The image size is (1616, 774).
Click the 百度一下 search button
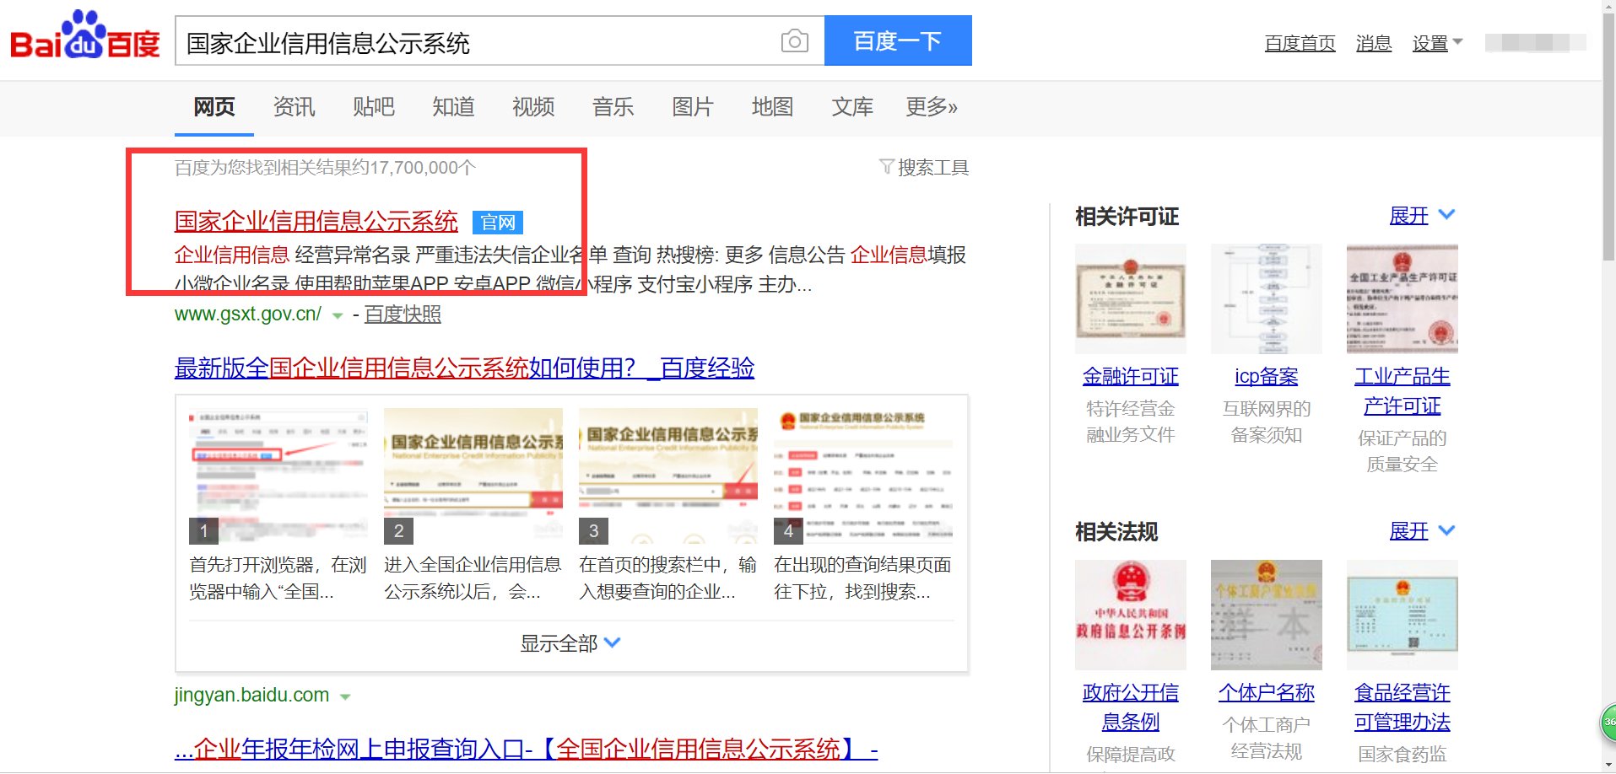click(x=897, y=40)
